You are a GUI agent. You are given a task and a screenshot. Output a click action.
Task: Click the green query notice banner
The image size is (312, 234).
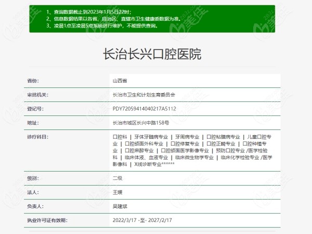pos(155,18)
